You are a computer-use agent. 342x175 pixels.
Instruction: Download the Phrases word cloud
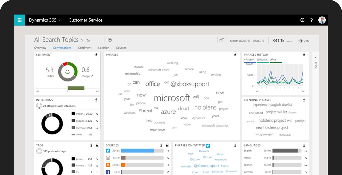[235, 55]
